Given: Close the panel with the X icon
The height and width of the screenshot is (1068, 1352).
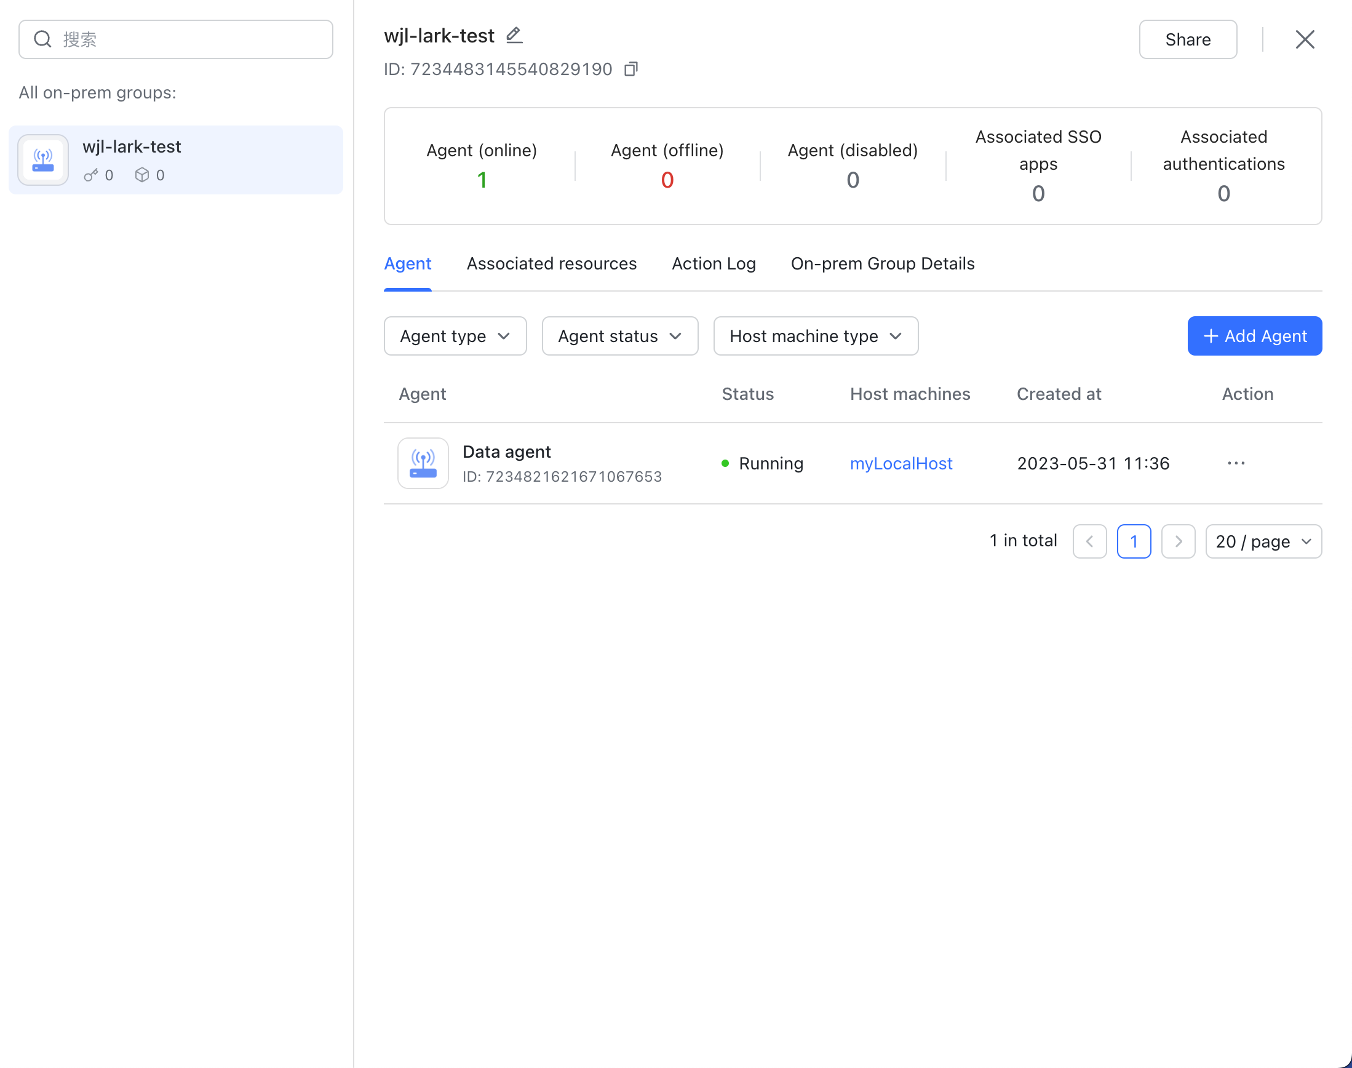Looking at the screenshot, I should (1305, 39).
